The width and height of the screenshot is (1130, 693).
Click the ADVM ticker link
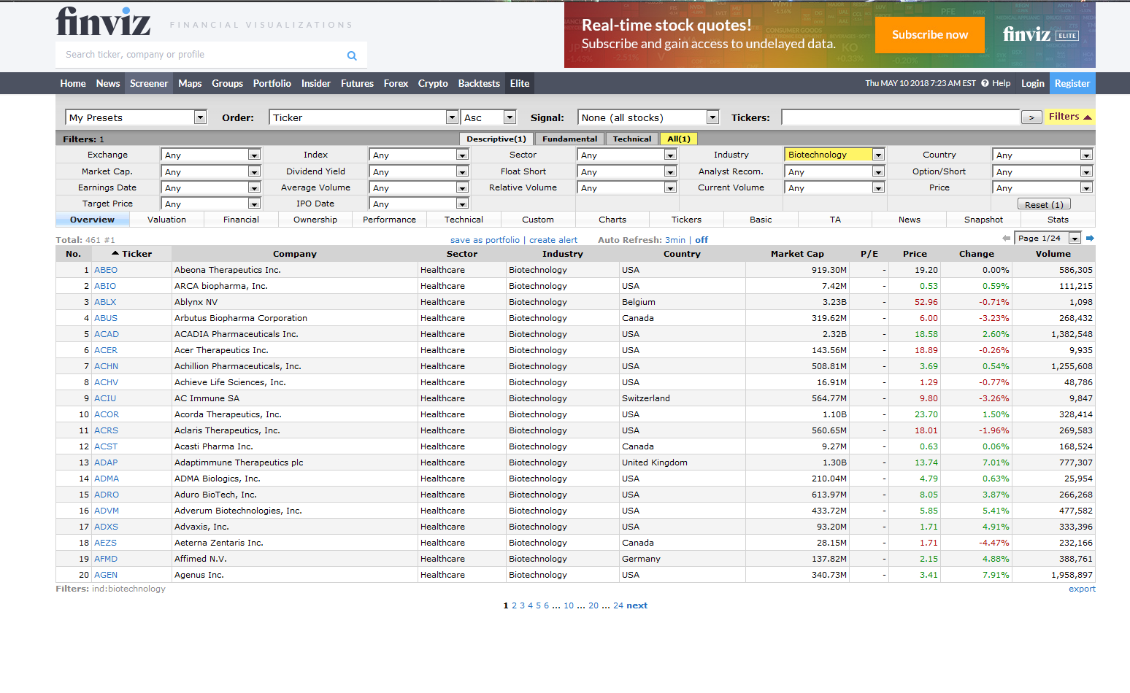click(x=107, y=511)
